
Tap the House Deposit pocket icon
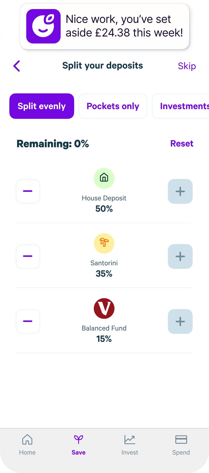click(x=104, y=178)
